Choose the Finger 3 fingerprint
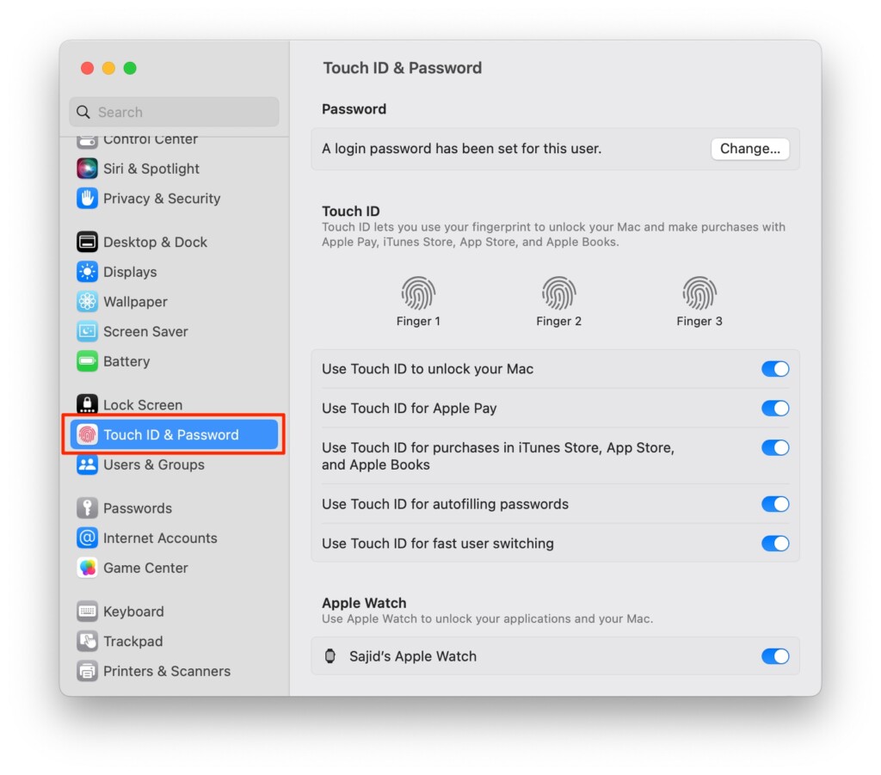The width and height of the screenshot is (881, 775). click(699, 293)
